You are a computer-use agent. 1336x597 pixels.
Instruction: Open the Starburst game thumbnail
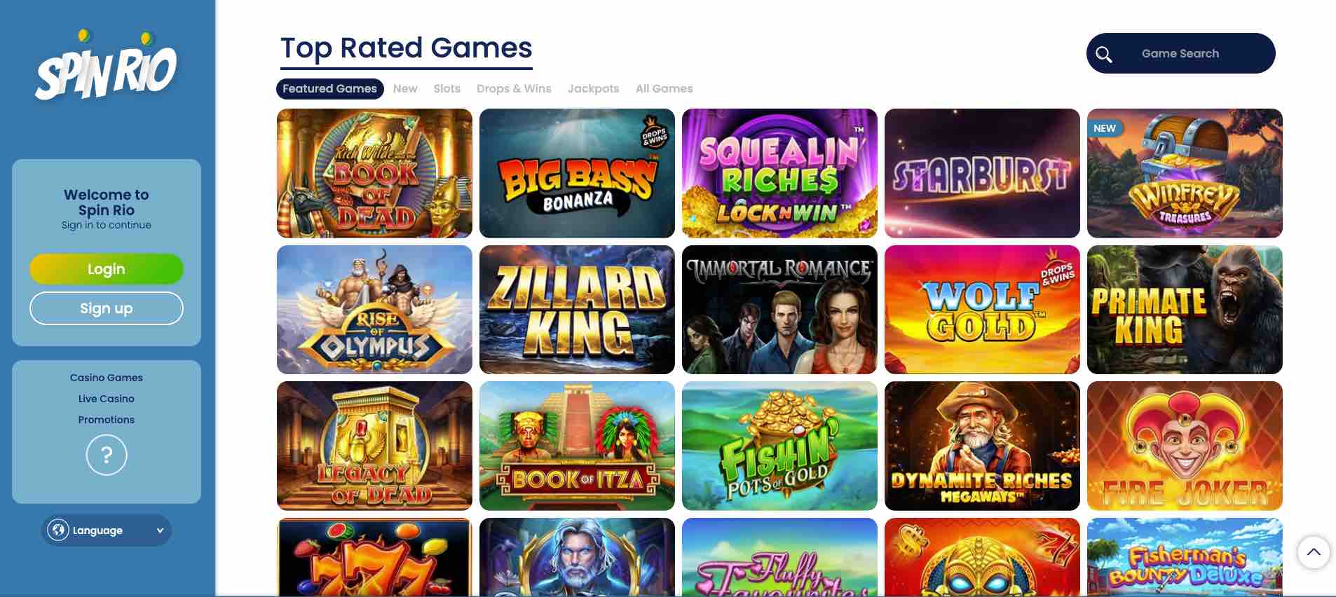[982, 173]
